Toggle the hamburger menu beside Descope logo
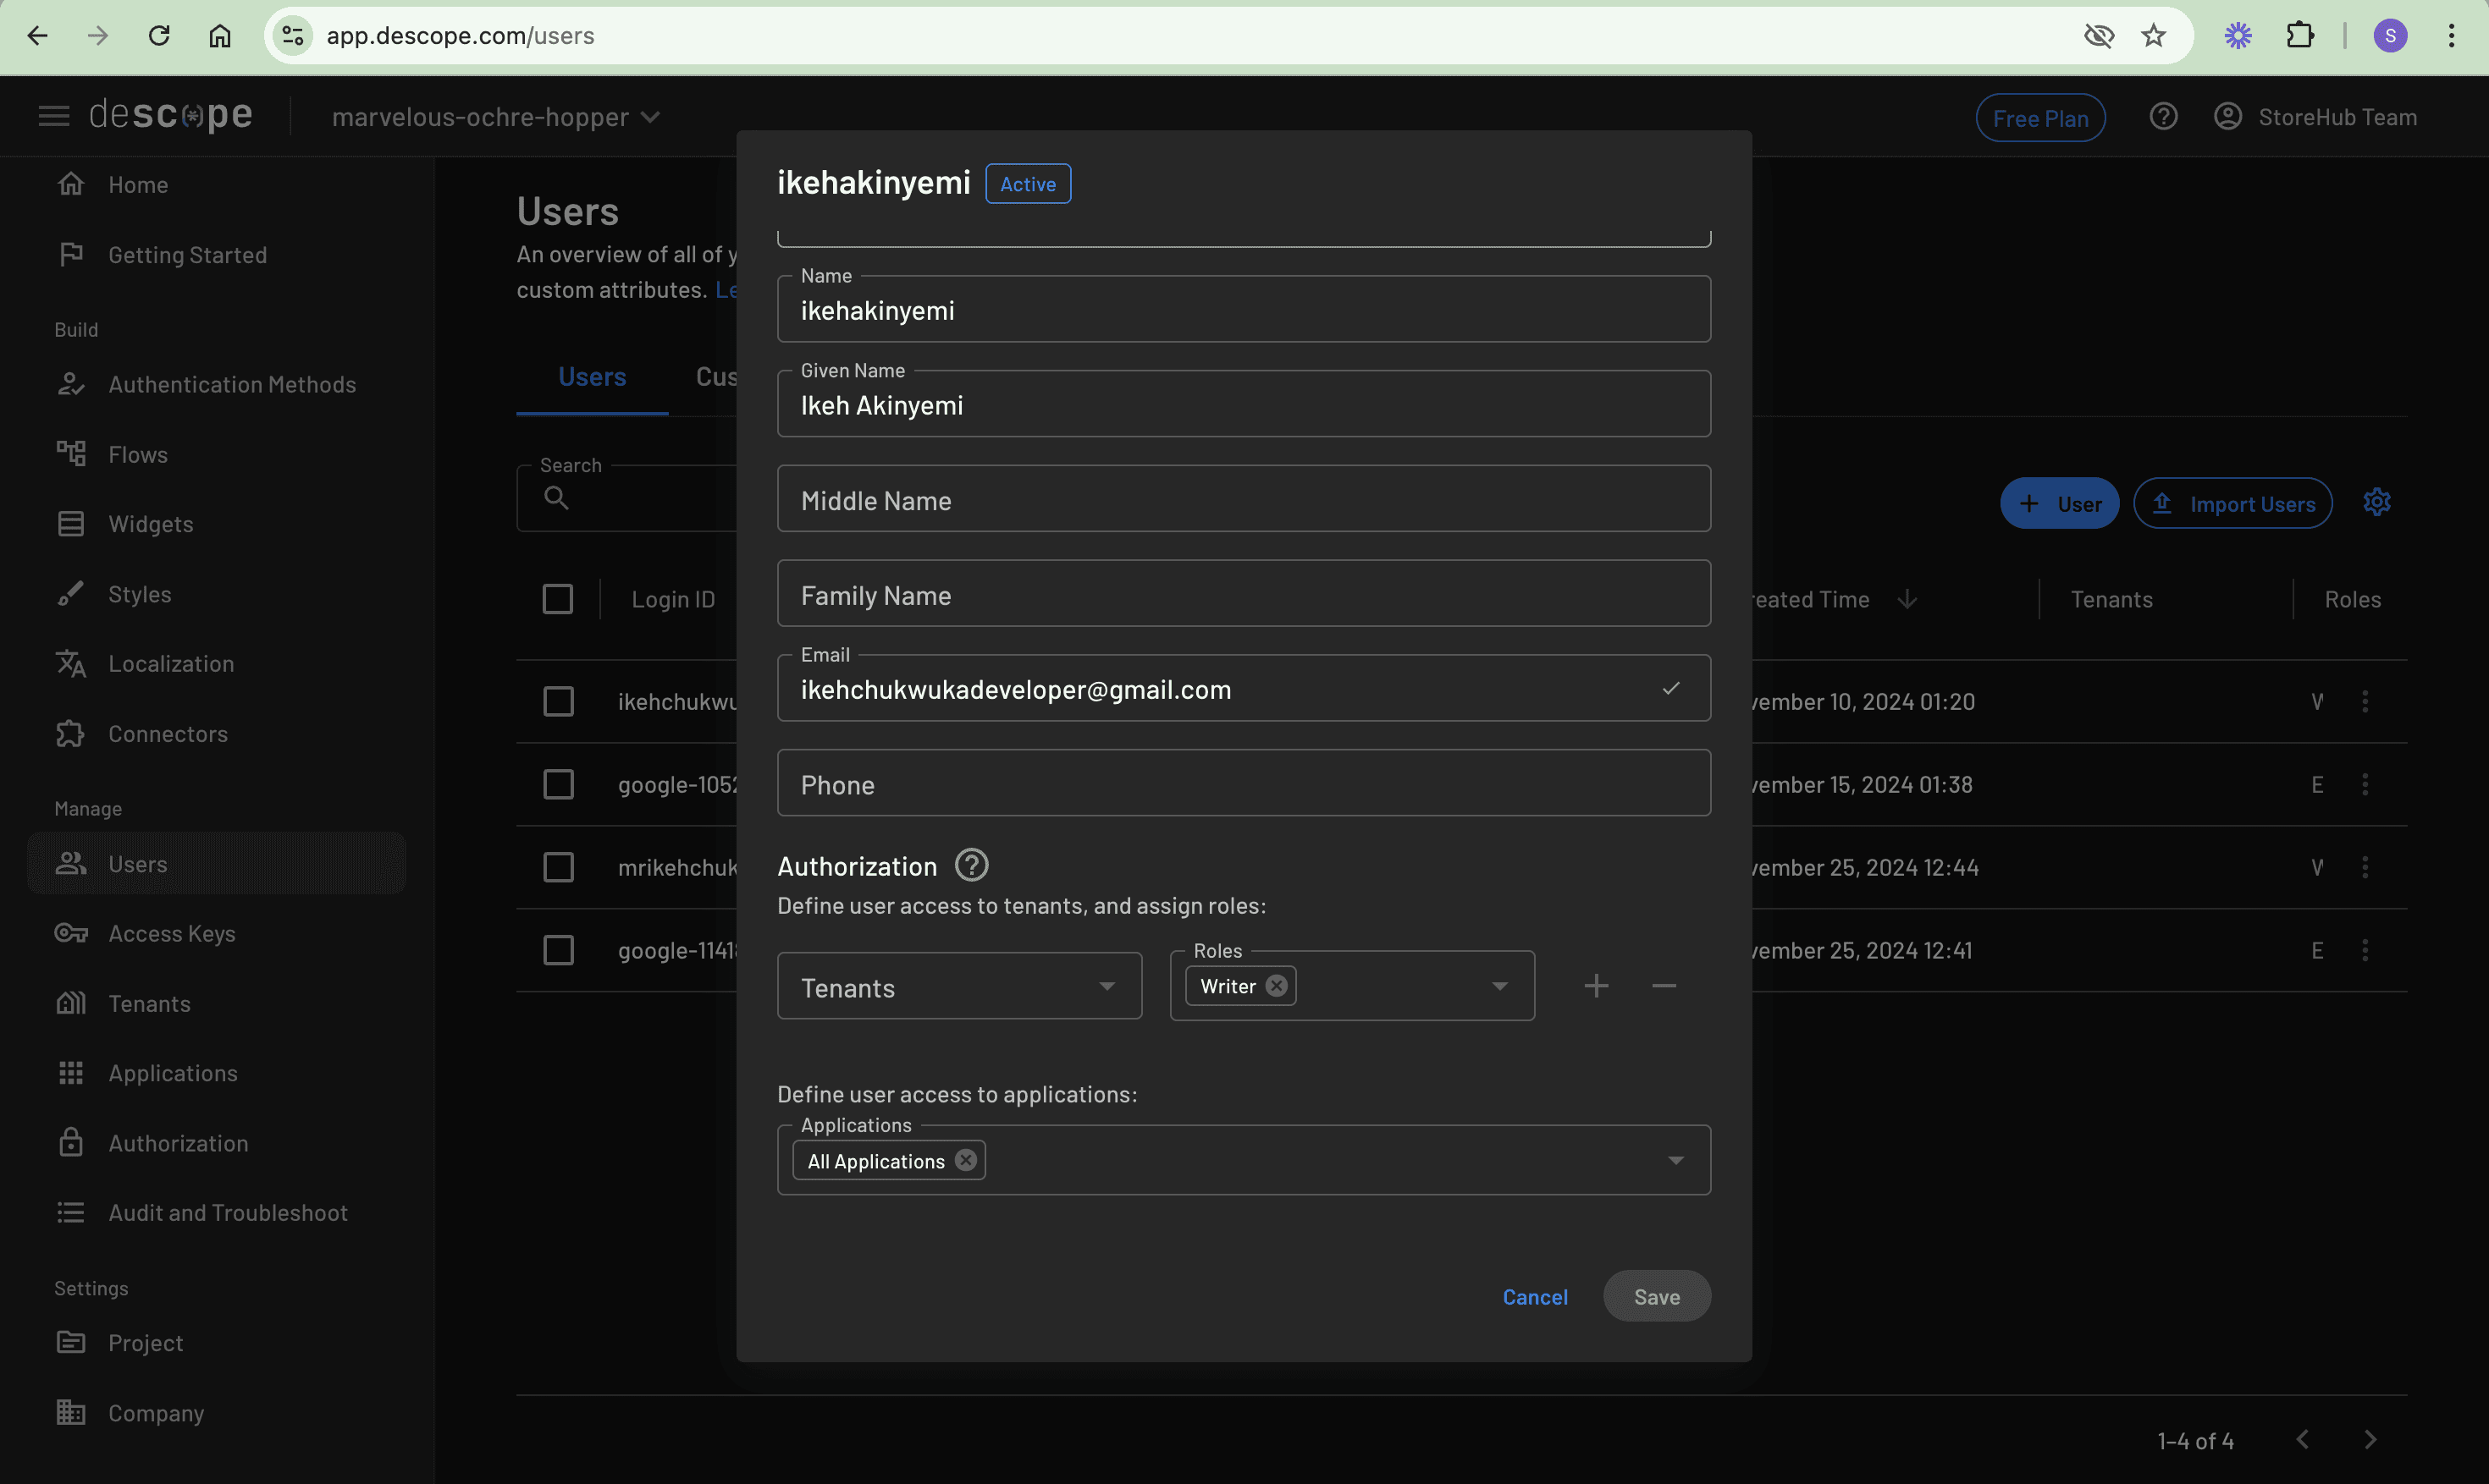2489x1484 pixels. coord(54,117)
